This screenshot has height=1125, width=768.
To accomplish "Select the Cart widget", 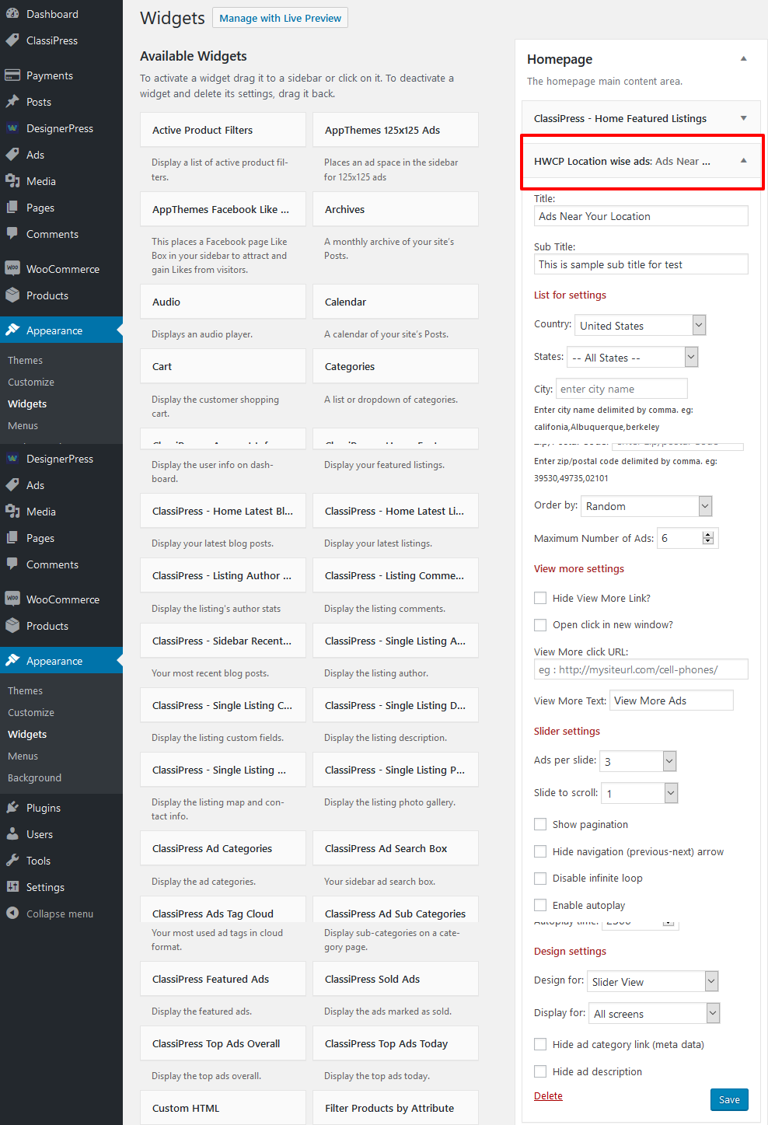I will (x=223, y=366).
